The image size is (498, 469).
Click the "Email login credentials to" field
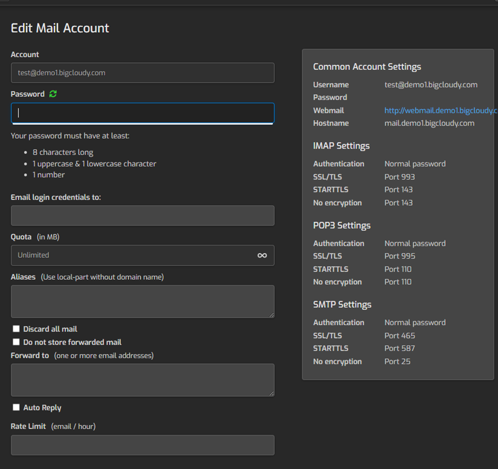coord(142,215)
